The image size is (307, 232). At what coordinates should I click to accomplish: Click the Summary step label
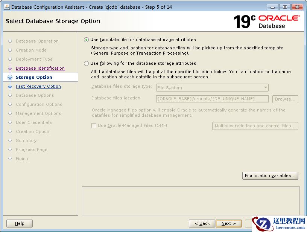[26, 140]
